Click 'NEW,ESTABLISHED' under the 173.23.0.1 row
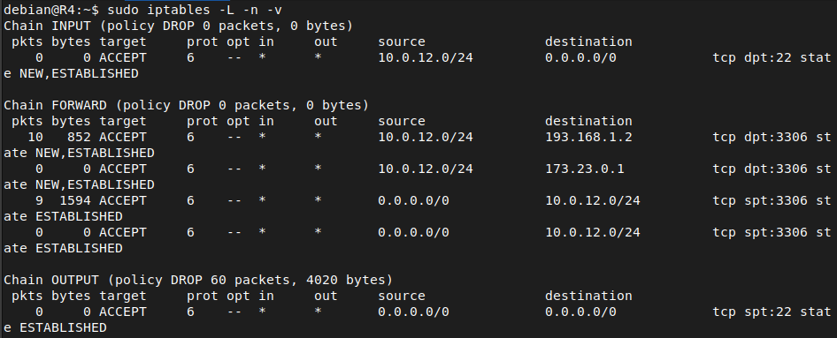837x338 pixels. click(95, 184)
